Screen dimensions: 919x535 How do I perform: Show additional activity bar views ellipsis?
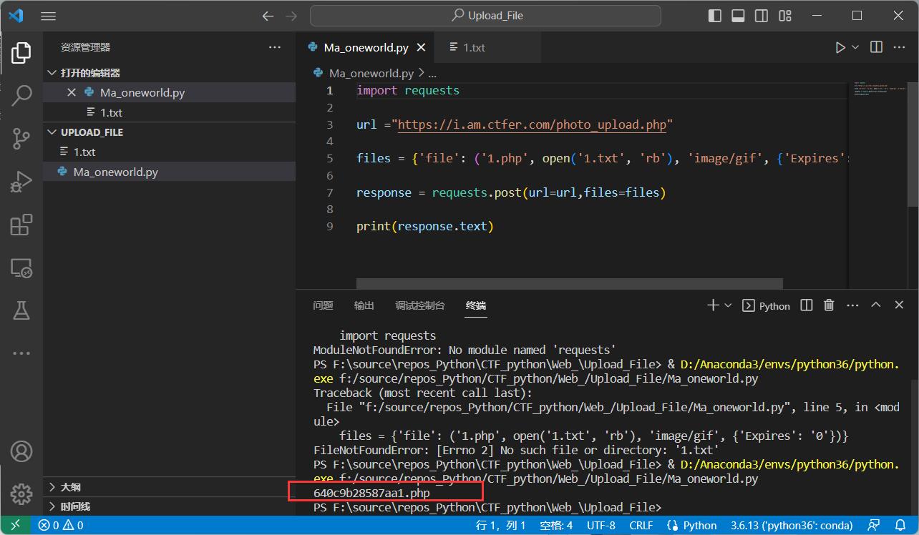pyautogui.click(x=21, y=353)
